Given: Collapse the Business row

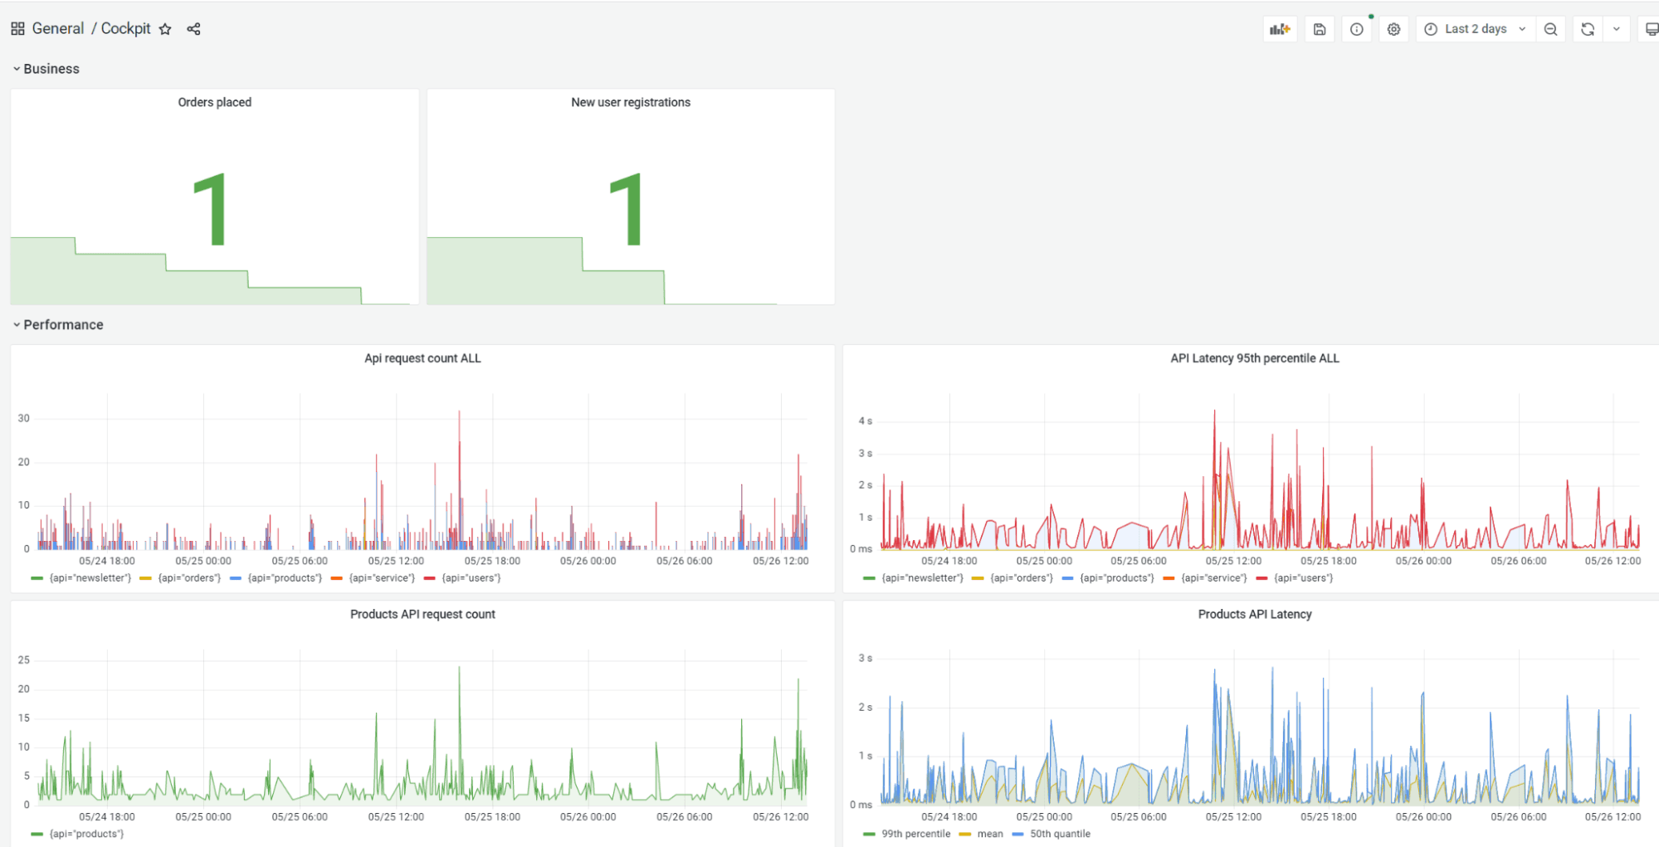Looking at the screenshot, I should click(51, 68).
